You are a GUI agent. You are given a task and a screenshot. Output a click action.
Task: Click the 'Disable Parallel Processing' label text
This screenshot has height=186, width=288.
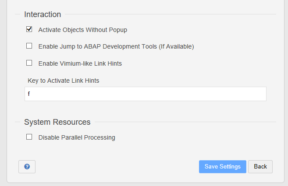[77, 137]
